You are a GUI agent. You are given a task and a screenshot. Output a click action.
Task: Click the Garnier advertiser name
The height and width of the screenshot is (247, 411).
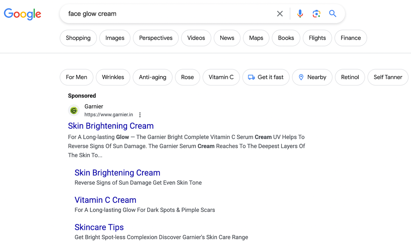[94, 107]
